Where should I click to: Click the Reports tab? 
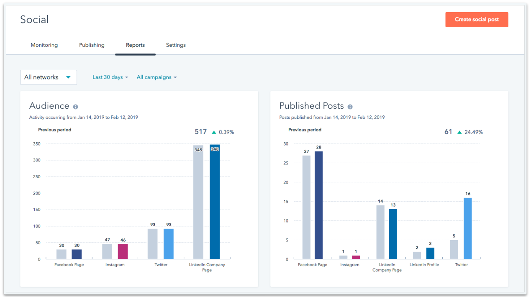click(135, 45)
